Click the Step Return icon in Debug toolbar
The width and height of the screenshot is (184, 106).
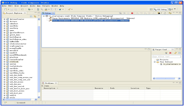(x=153, y=13)
